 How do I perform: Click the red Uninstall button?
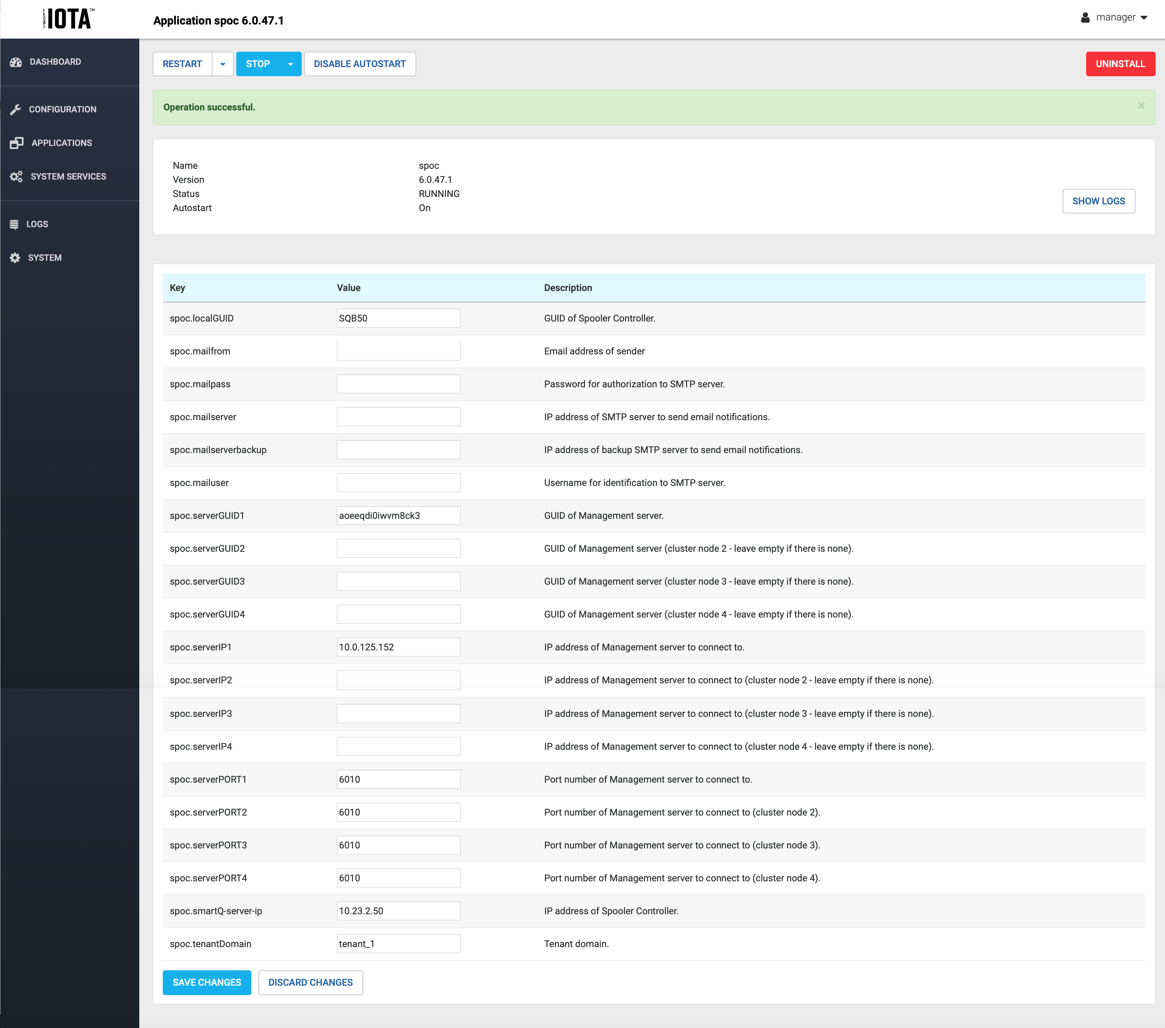1120,64
